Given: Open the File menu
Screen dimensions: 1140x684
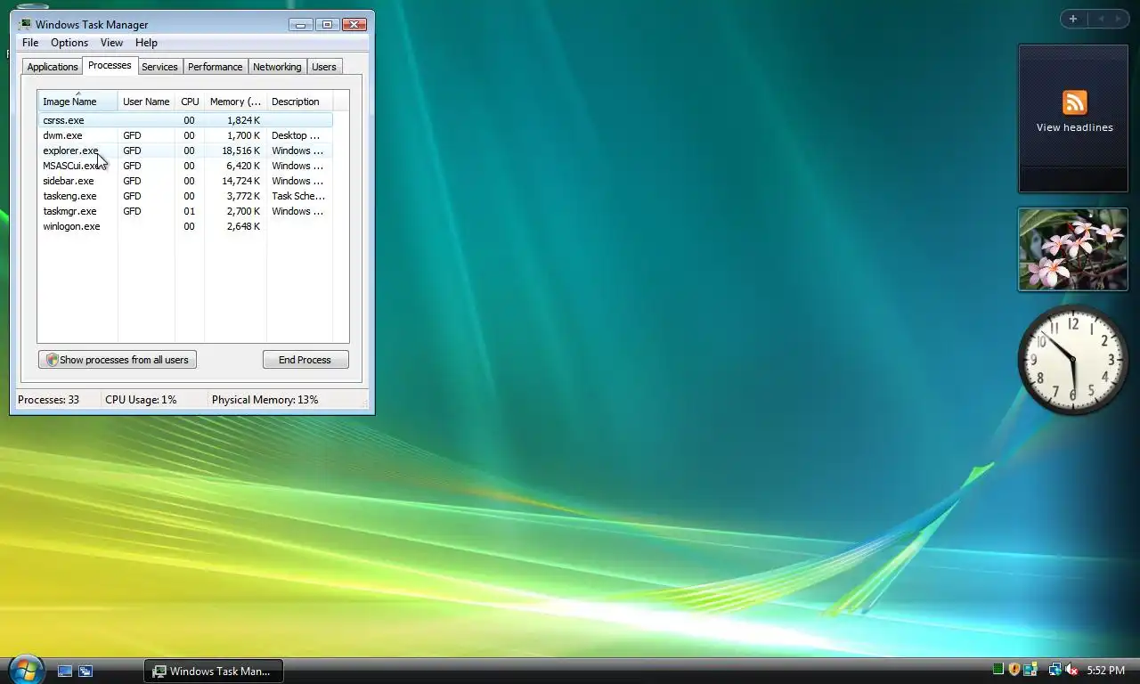Looking at the screenshot, I should (30, 43).
